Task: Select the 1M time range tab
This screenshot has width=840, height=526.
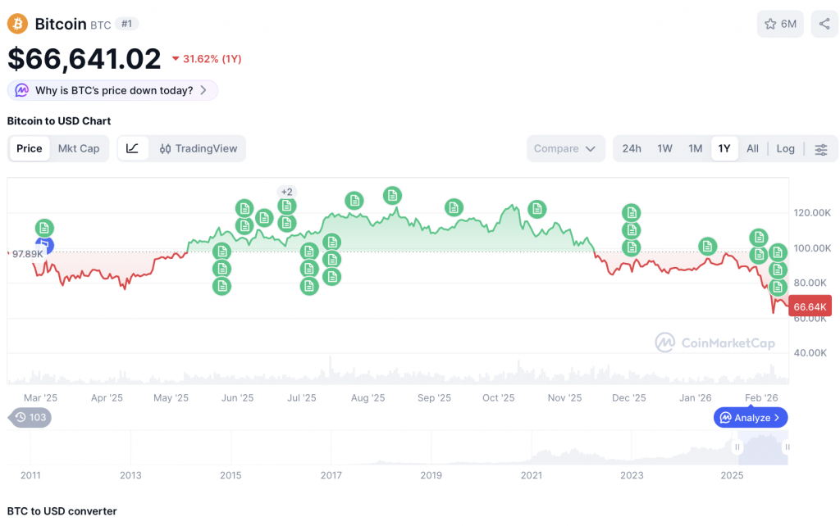Action: point(696,148)
